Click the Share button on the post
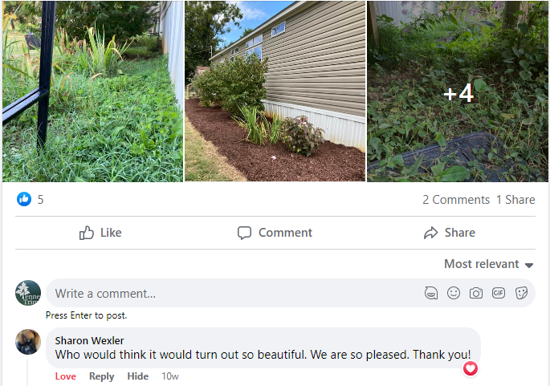Screen dimensions: 550x386 pyautogui.click(x=449, y=233)
